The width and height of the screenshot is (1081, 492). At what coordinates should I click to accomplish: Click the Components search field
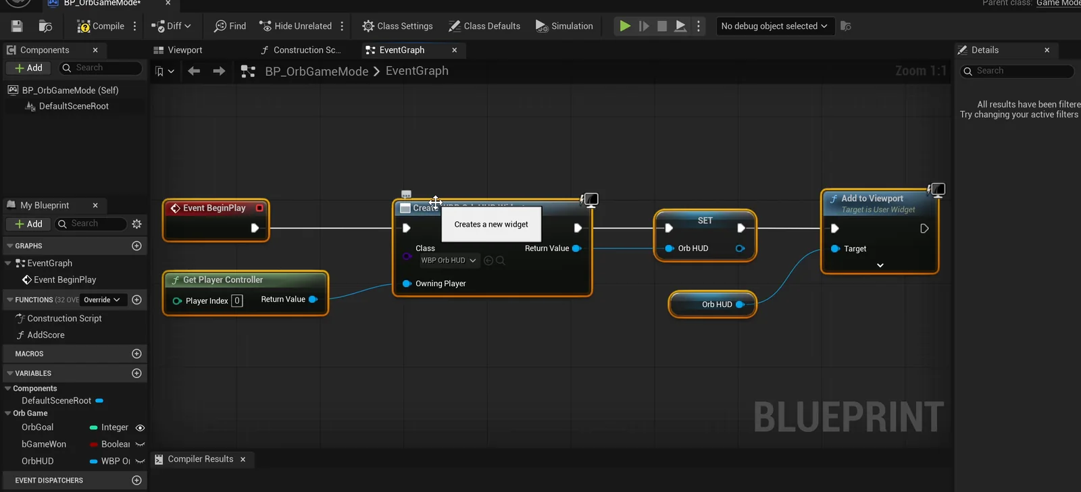point(101,68)
